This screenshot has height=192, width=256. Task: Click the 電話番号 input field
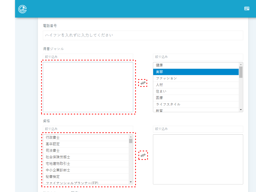[143, 35]
